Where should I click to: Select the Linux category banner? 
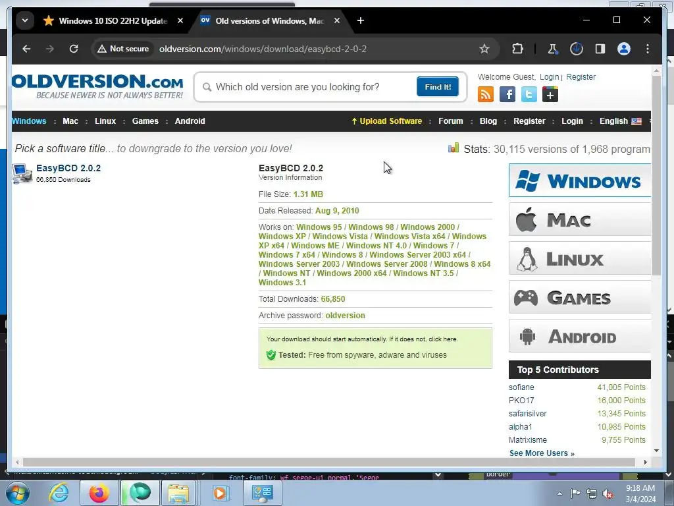(x=579, y=258)
